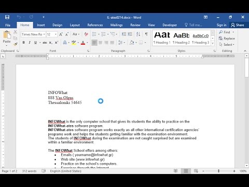Undo the last action

click(19, 17)
